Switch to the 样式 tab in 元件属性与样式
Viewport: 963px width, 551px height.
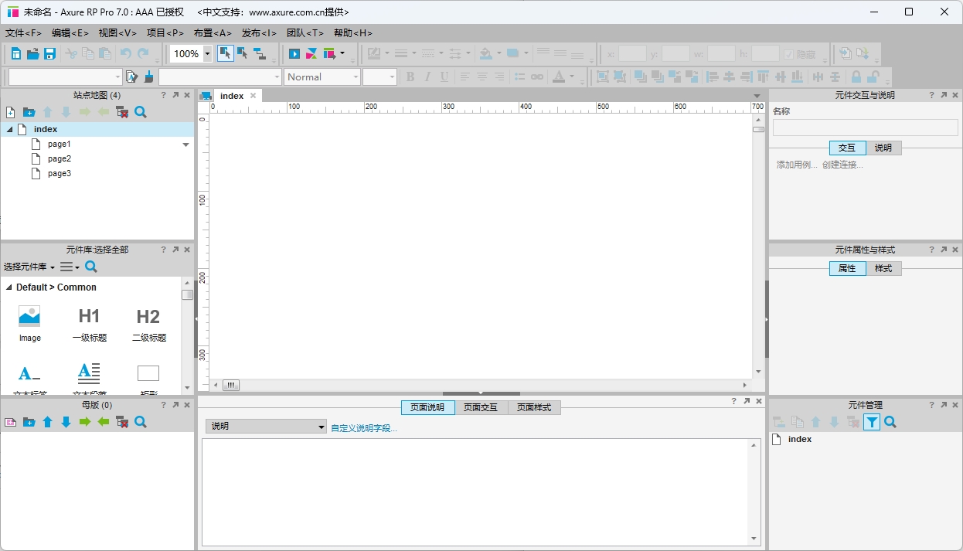tap(883, 268)
